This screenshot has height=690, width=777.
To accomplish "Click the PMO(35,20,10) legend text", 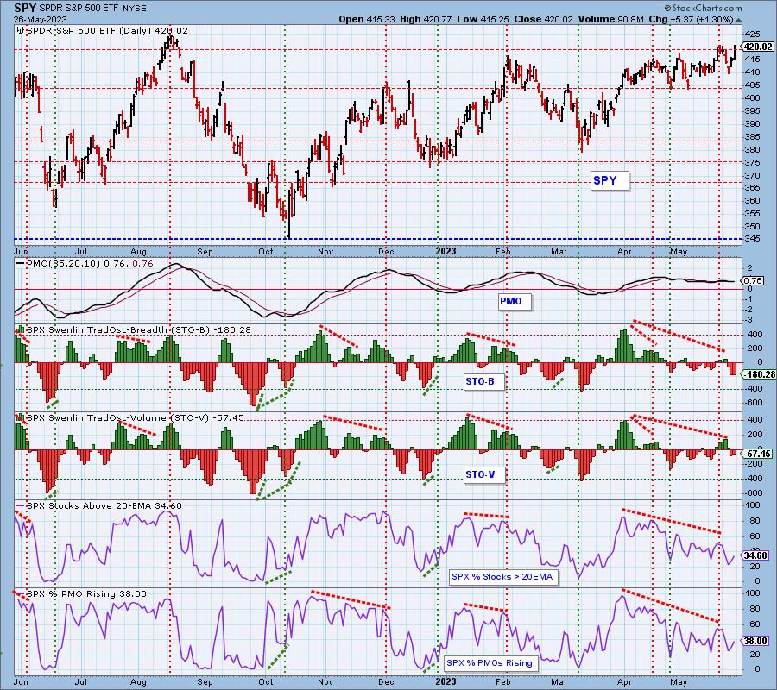I will tap(85, 263).
